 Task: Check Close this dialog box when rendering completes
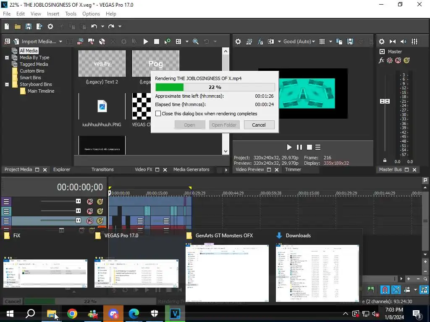(x=158, y=113)
